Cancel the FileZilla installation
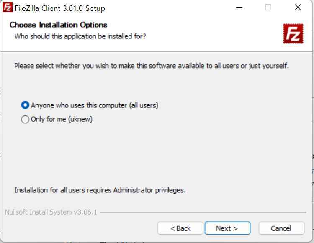The height and width of the screenshot is (243, 314). tap(281, 228)
